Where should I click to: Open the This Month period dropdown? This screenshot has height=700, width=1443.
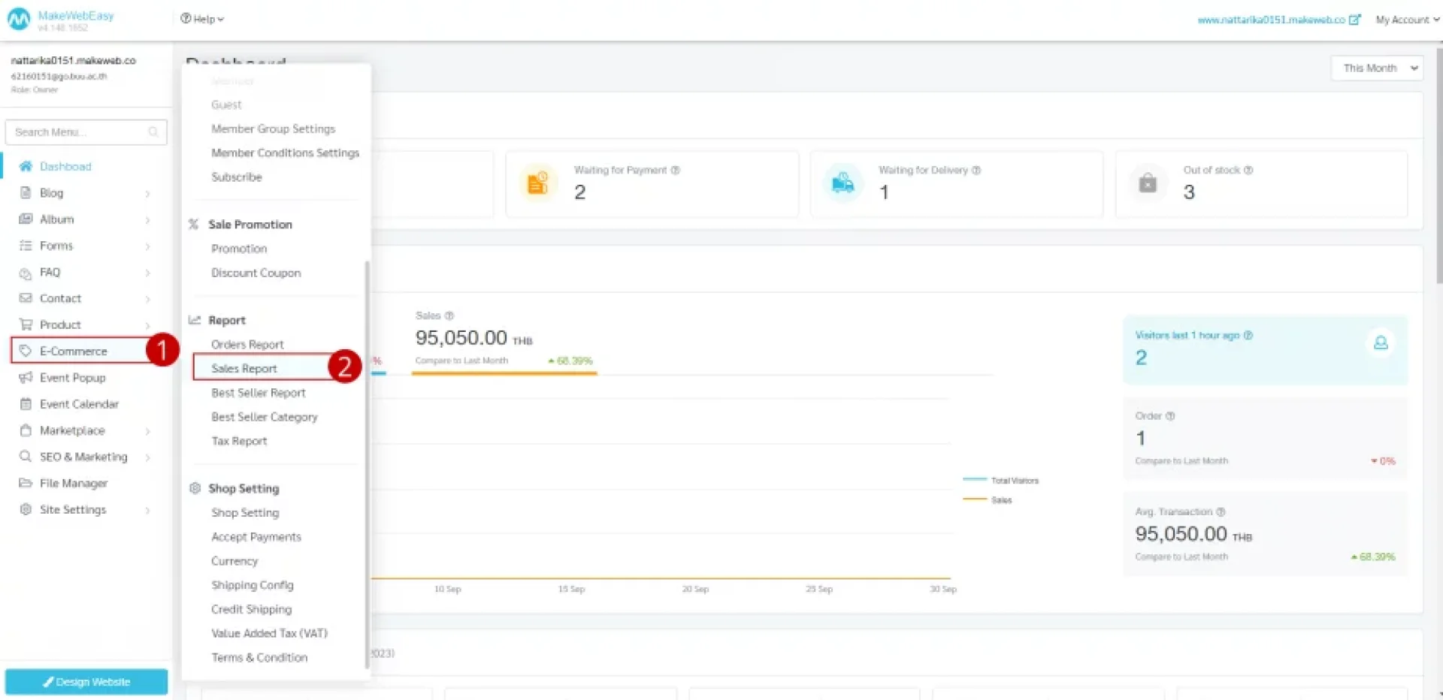(x=1377, y=68)
